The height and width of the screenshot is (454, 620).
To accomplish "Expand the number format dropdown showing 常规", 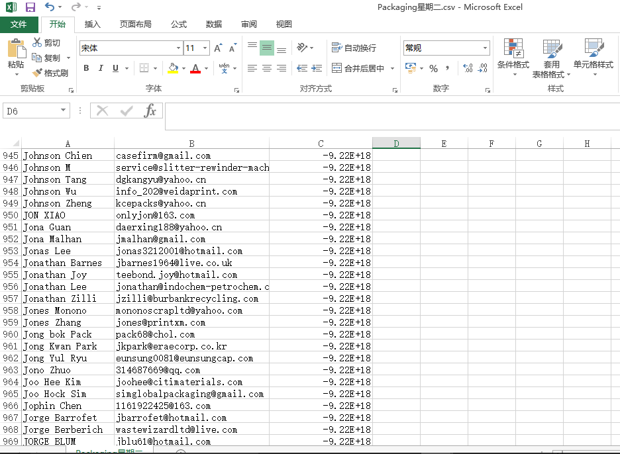I will point(485,48).
